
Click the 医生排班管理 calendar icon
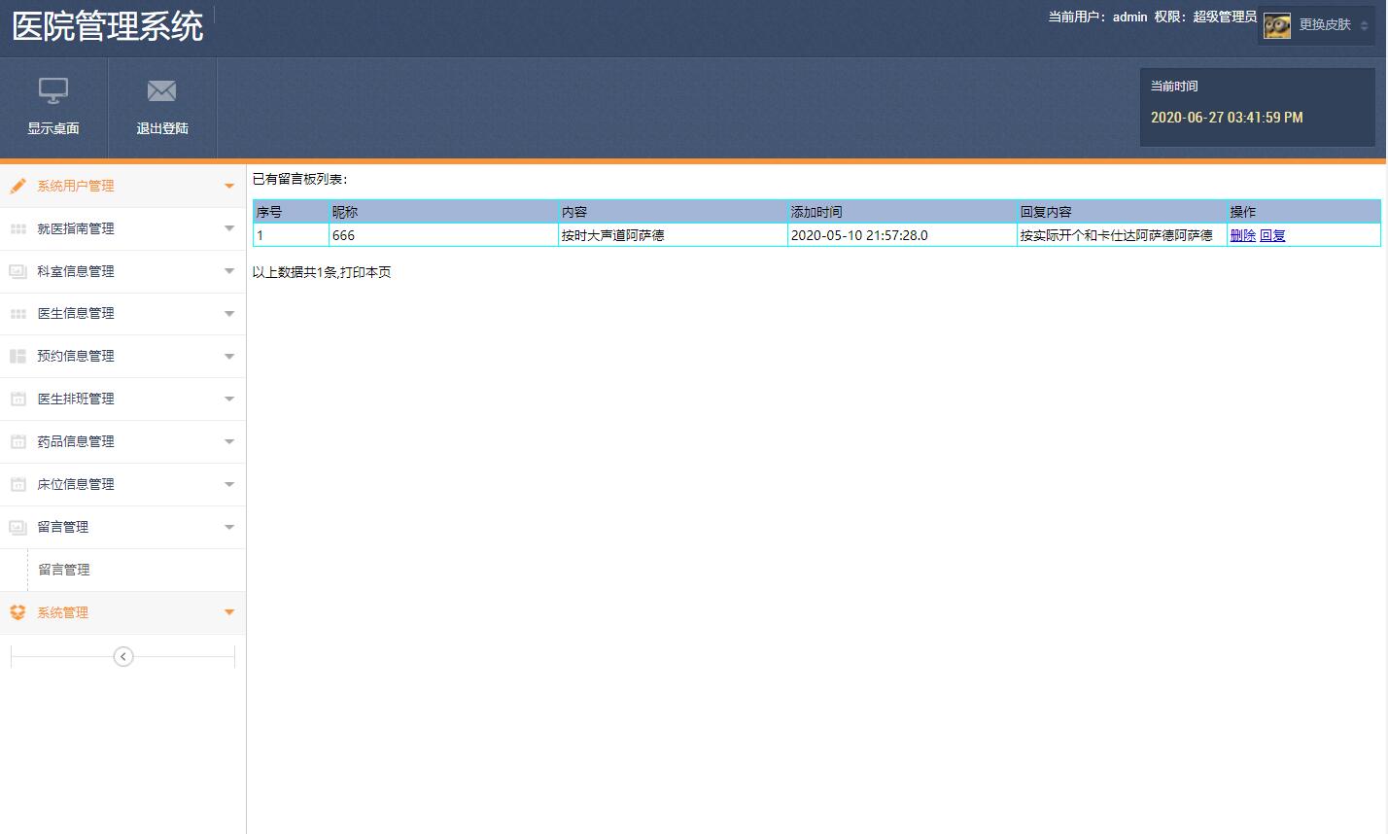coord(17,399)
